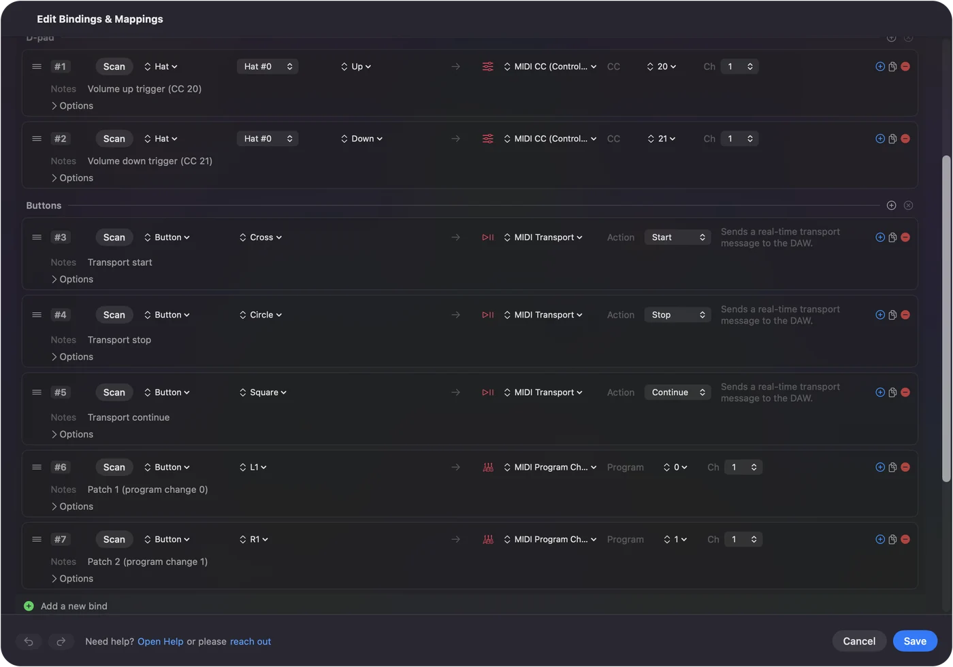Open Program 0 value dropdown in bind #6
The width and height of the screenshot is (953, 667).
(675, 467)
